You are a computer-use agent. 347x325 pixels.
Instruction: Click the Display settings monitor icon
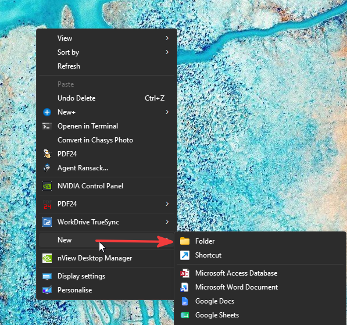pos(47,276)
